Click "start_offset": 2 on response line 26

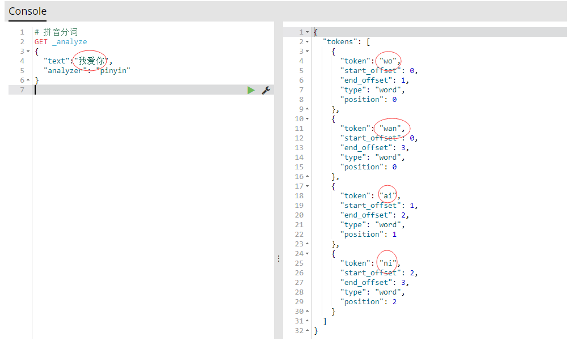click(x=378, y=273)
